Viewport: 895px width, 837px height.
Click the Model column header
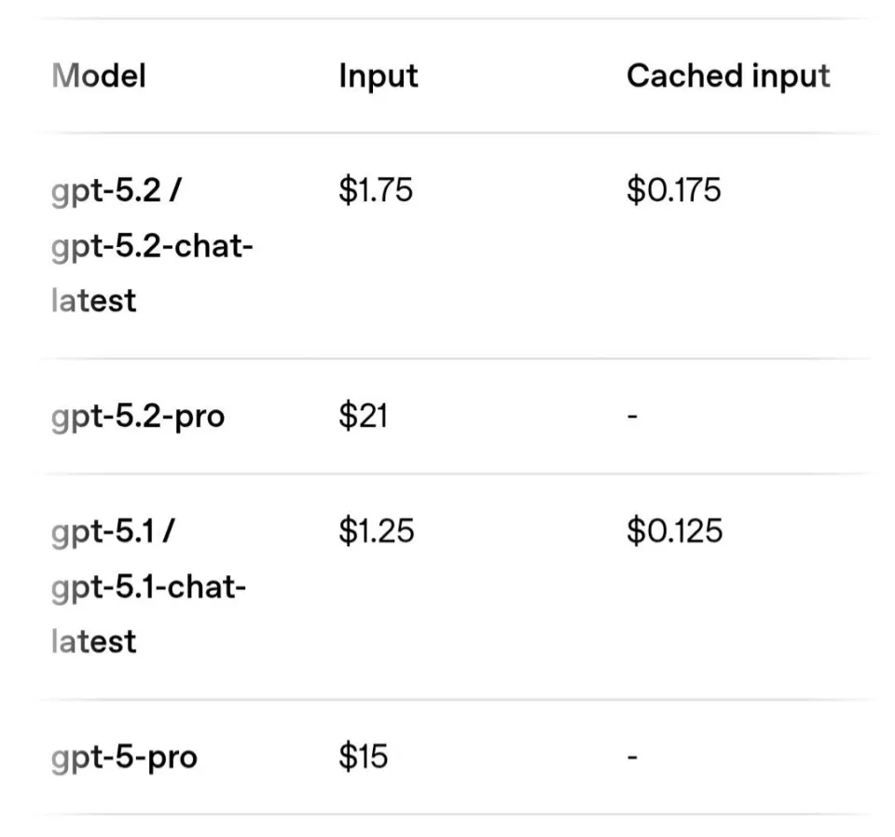(99, 75)
